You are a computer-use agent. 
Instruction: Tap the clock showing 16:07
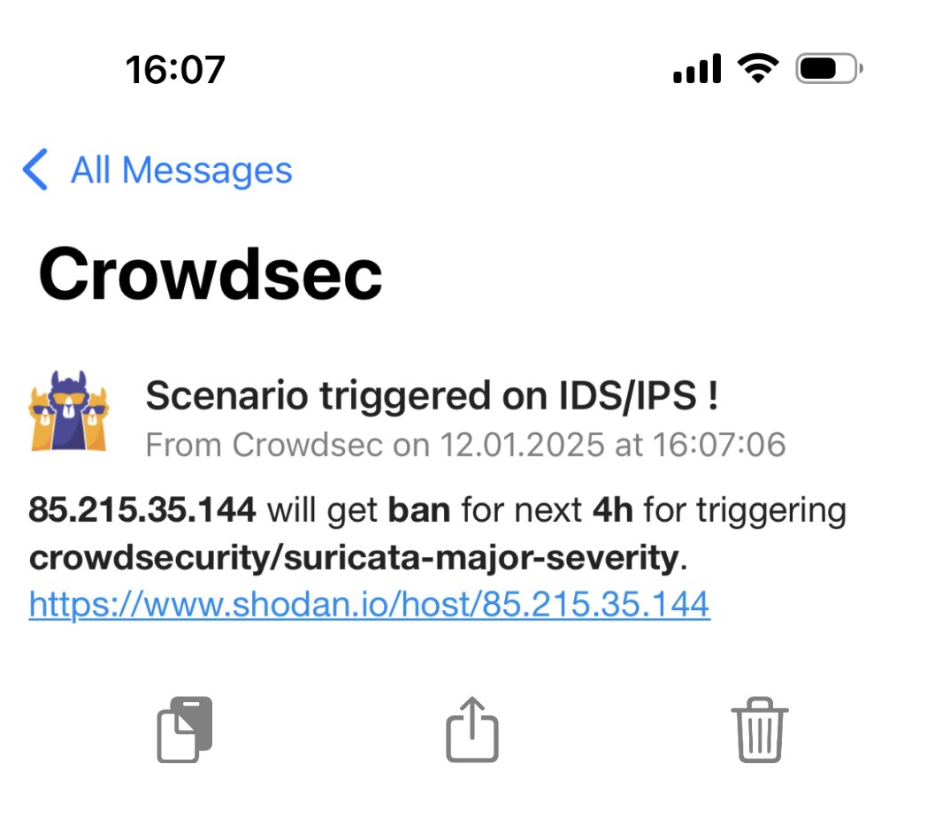tap(176, 69)
